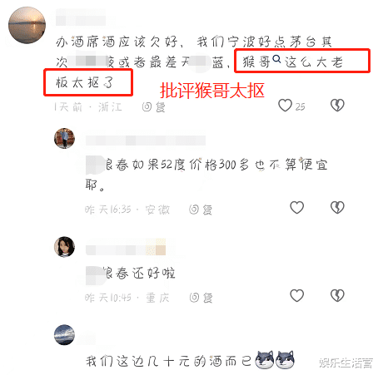This screenshot has width=378, height=375.
Task: Like the Anhui reply about 52度
Action: [x=296, y=208]
